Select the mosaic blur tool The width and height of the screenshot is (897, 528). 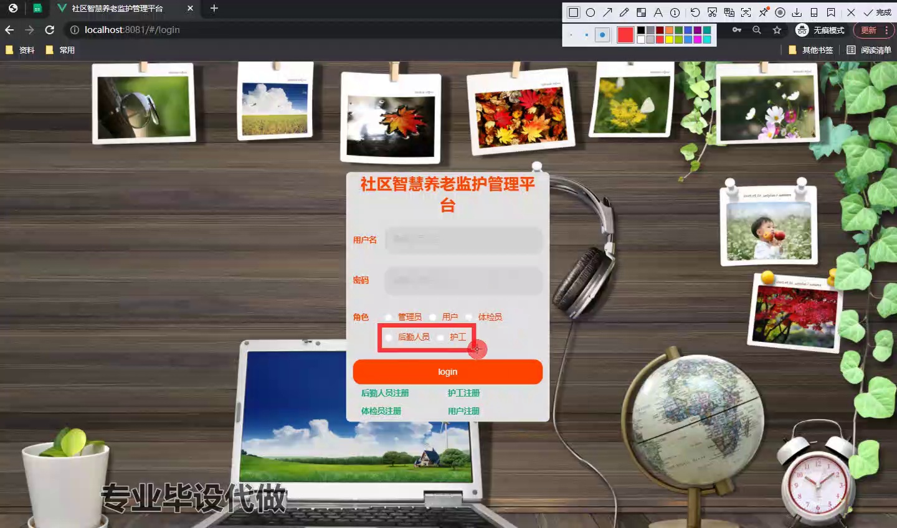641,12
